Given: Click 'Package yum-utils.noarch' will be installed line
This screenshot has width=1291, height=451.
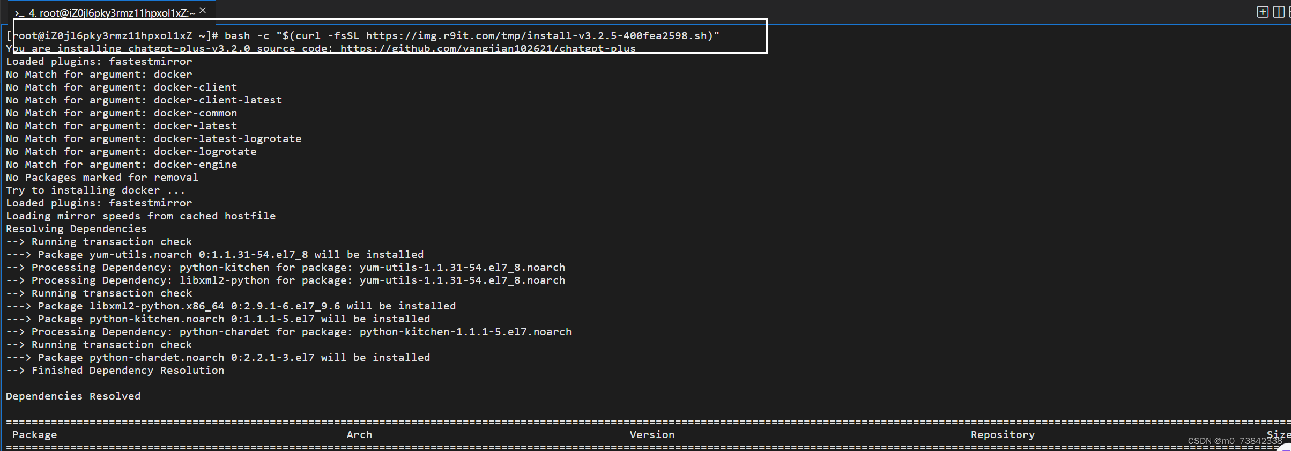Looking at the screenshot, I should point(214,254).
